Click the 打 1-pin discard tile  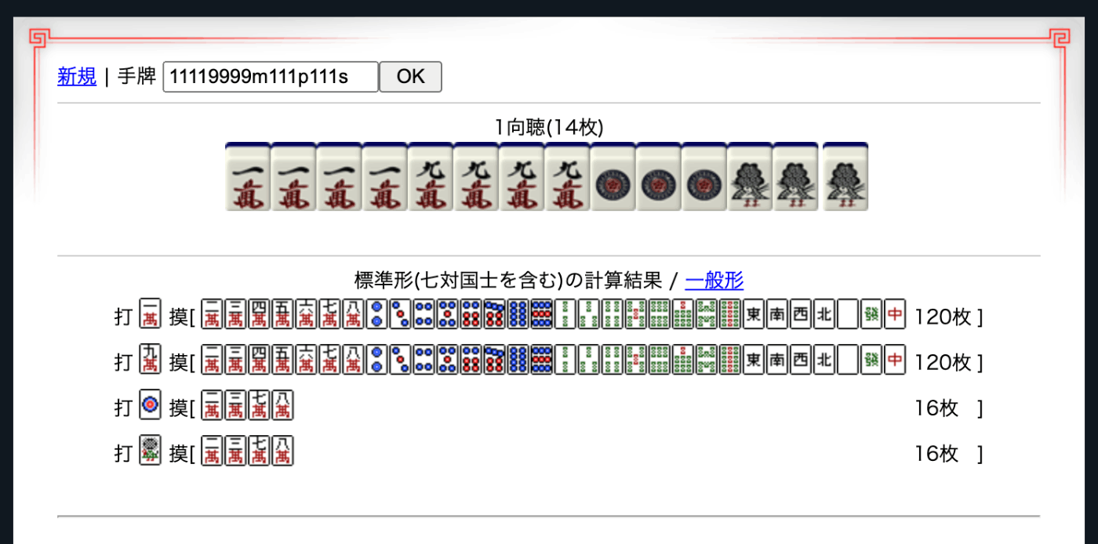point(150,404)
